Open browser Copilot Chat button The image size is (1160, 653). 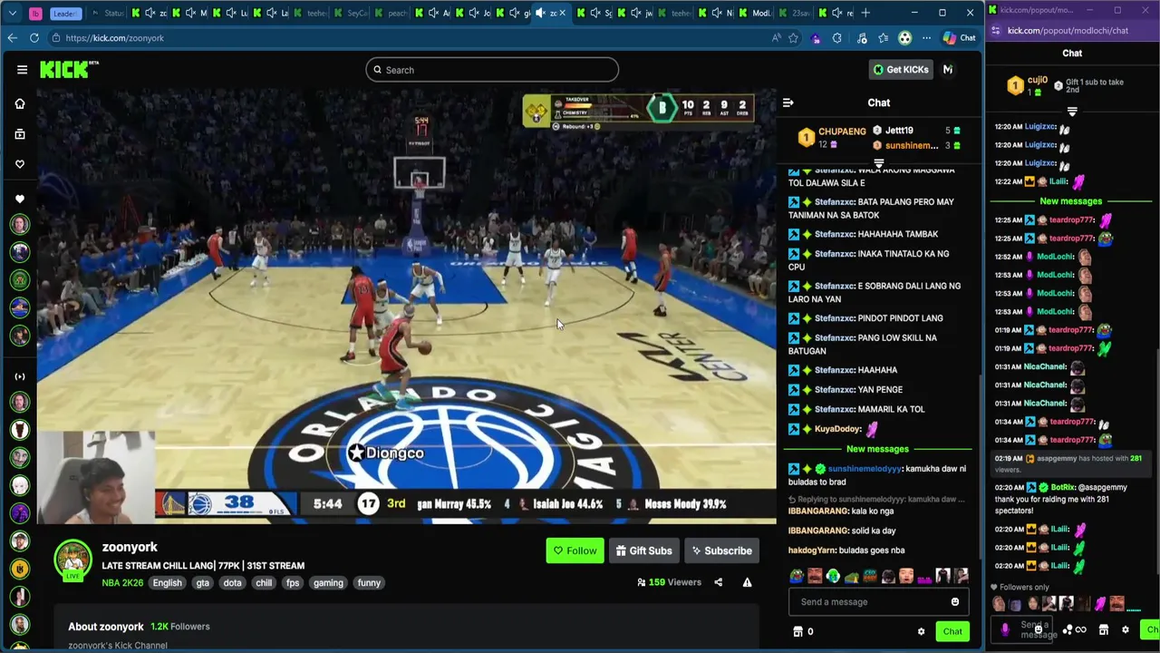click(960, 38)
